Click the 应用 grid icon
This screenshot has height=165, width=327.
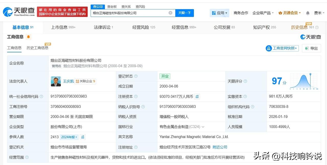(x=213, y=13)
